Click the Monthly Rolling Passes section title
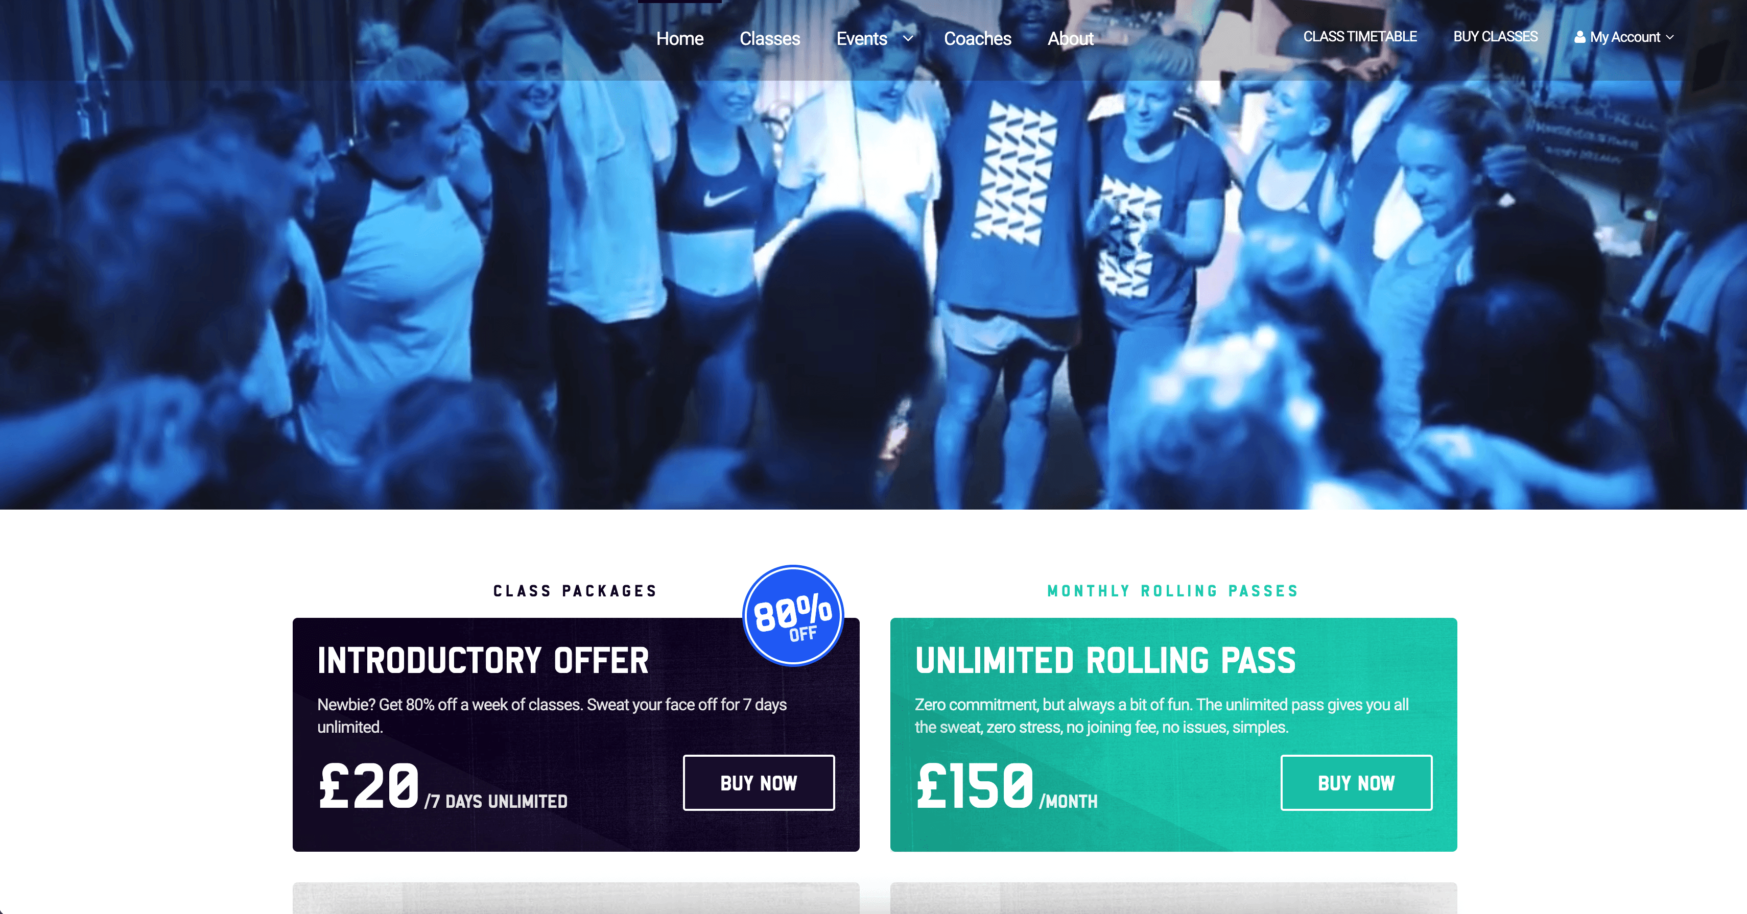 (x=1172, y=591)
